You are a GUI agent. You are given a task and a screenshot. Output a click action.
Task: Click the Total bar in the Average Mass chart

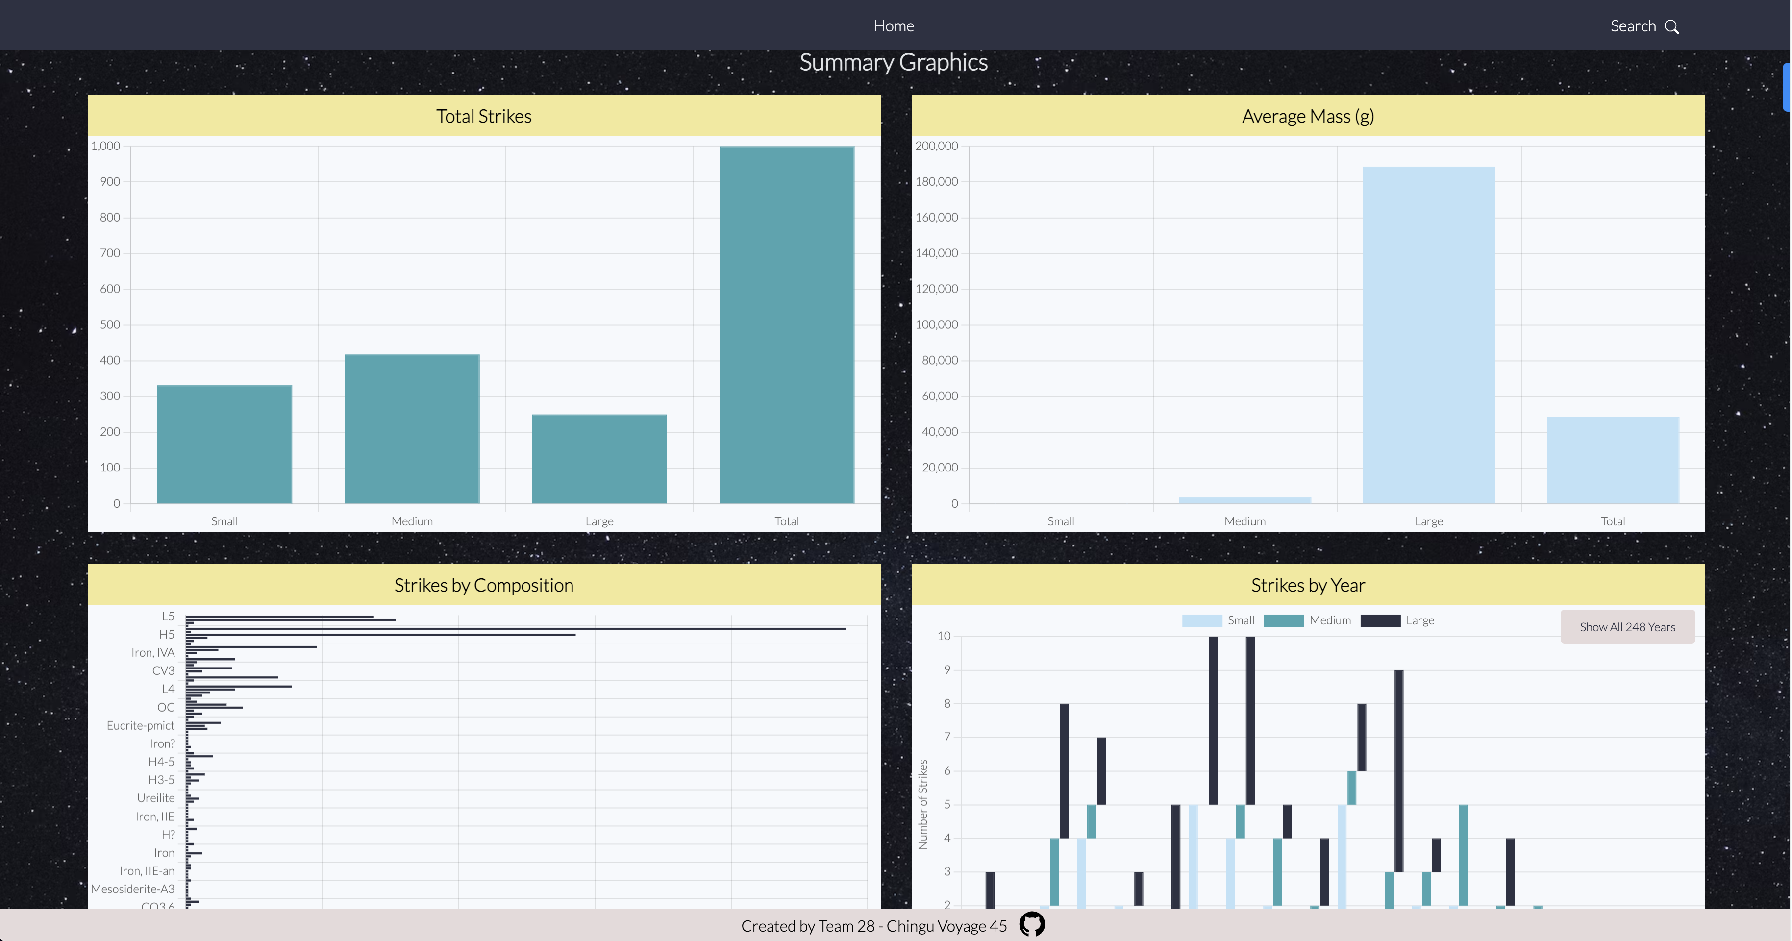(x=1613, y=460)
